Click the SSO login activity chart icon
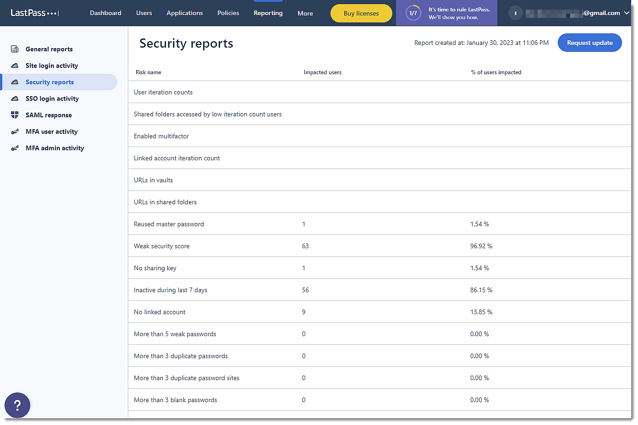Image resolution: width=638 pixels, height=425 pixels. (15, 98)
